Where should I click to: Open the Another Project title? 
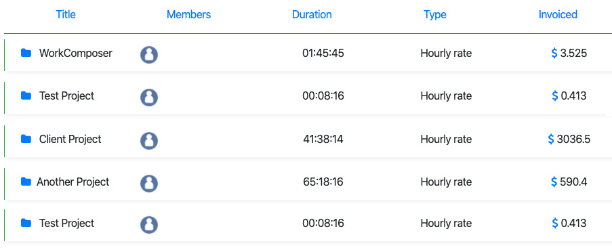(x=73, y=182)
